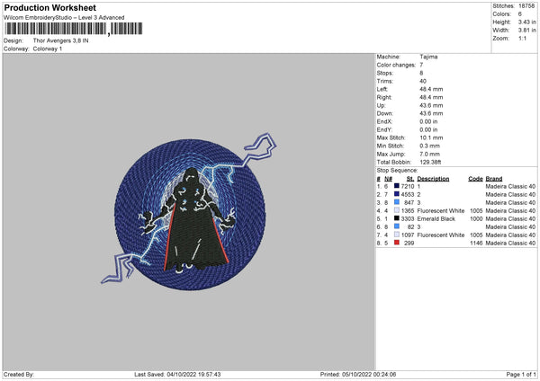Click the light blue swatch in stop 6
Viewport: 540px width, 381px height.
397,226
